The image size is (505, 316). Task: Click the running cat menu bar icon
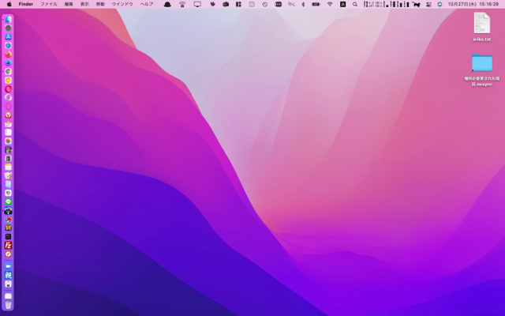point(417,4)
